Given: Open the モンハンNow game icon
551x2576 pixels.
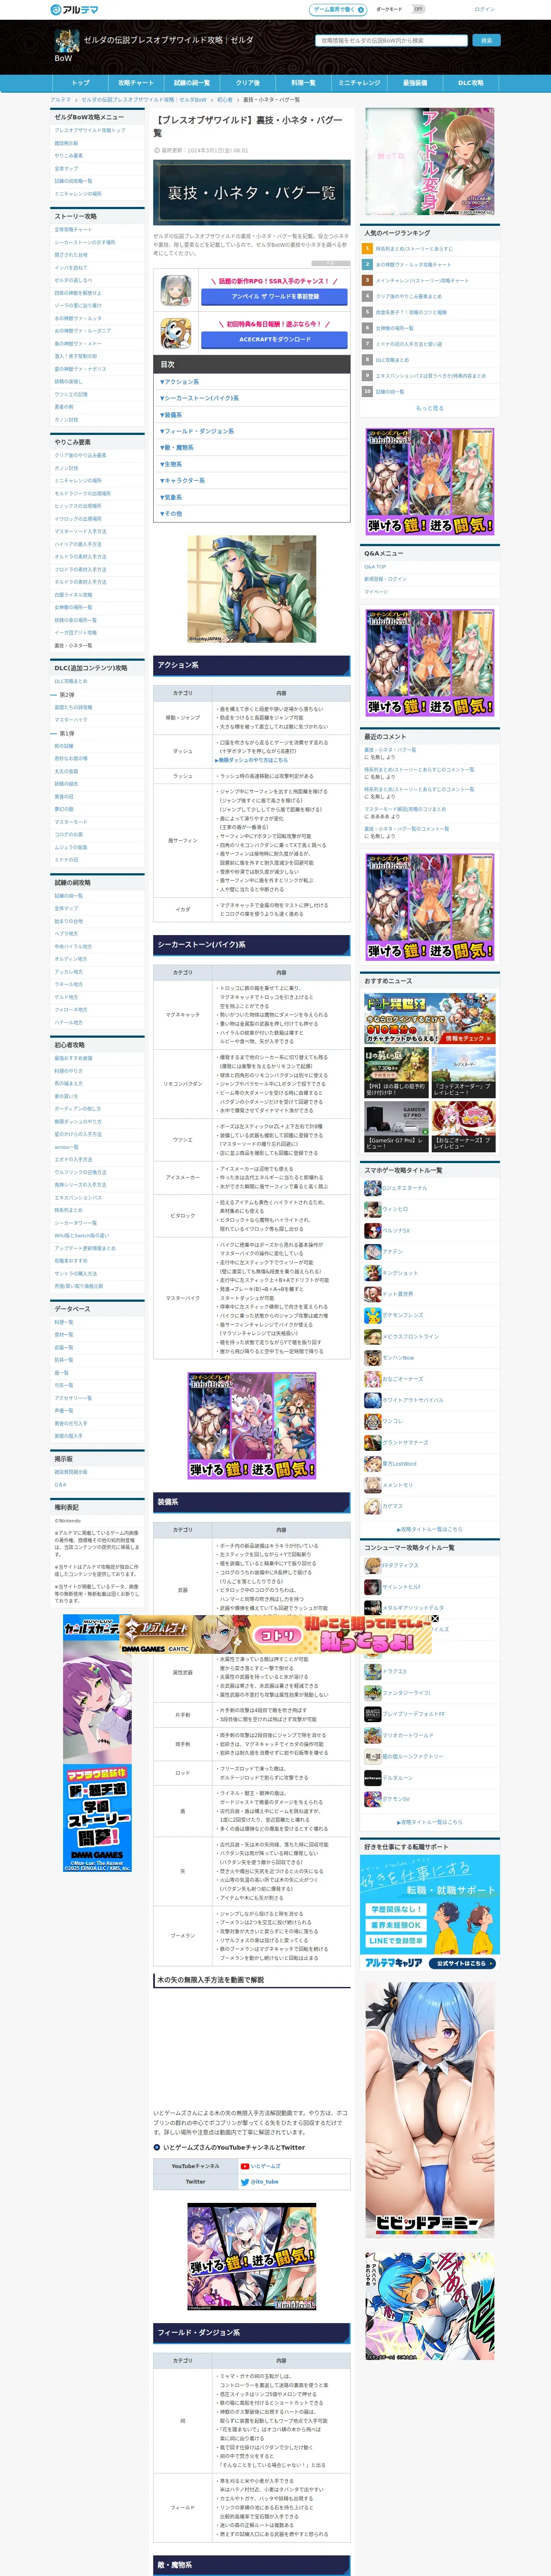Looking at the screenshot, I should [372, 1357].
